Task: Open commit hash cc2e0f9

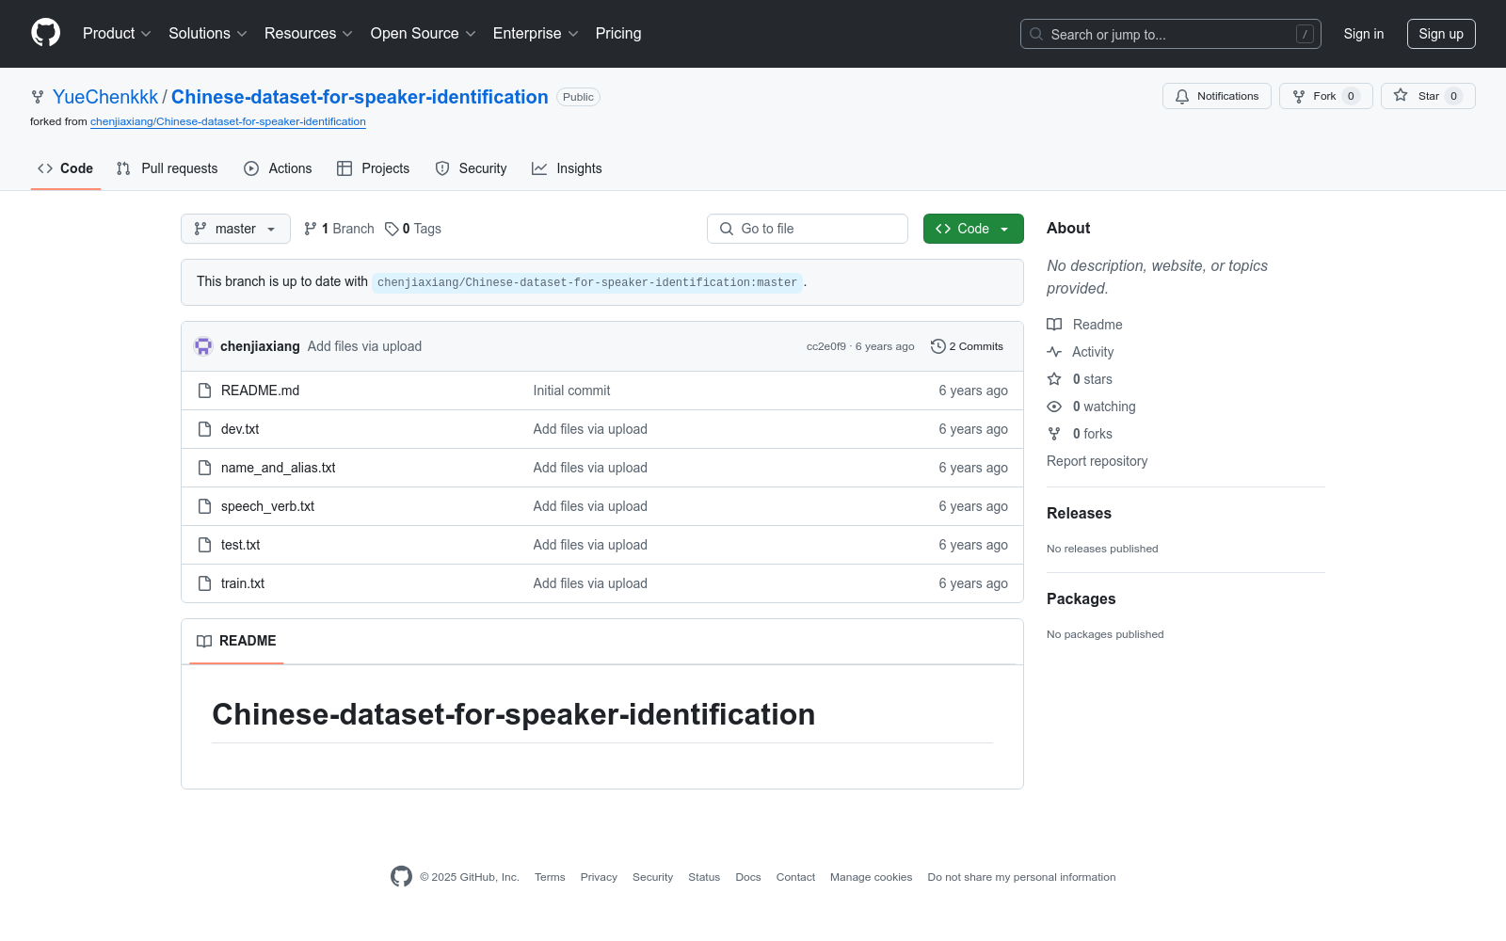Action: [826, 346]
